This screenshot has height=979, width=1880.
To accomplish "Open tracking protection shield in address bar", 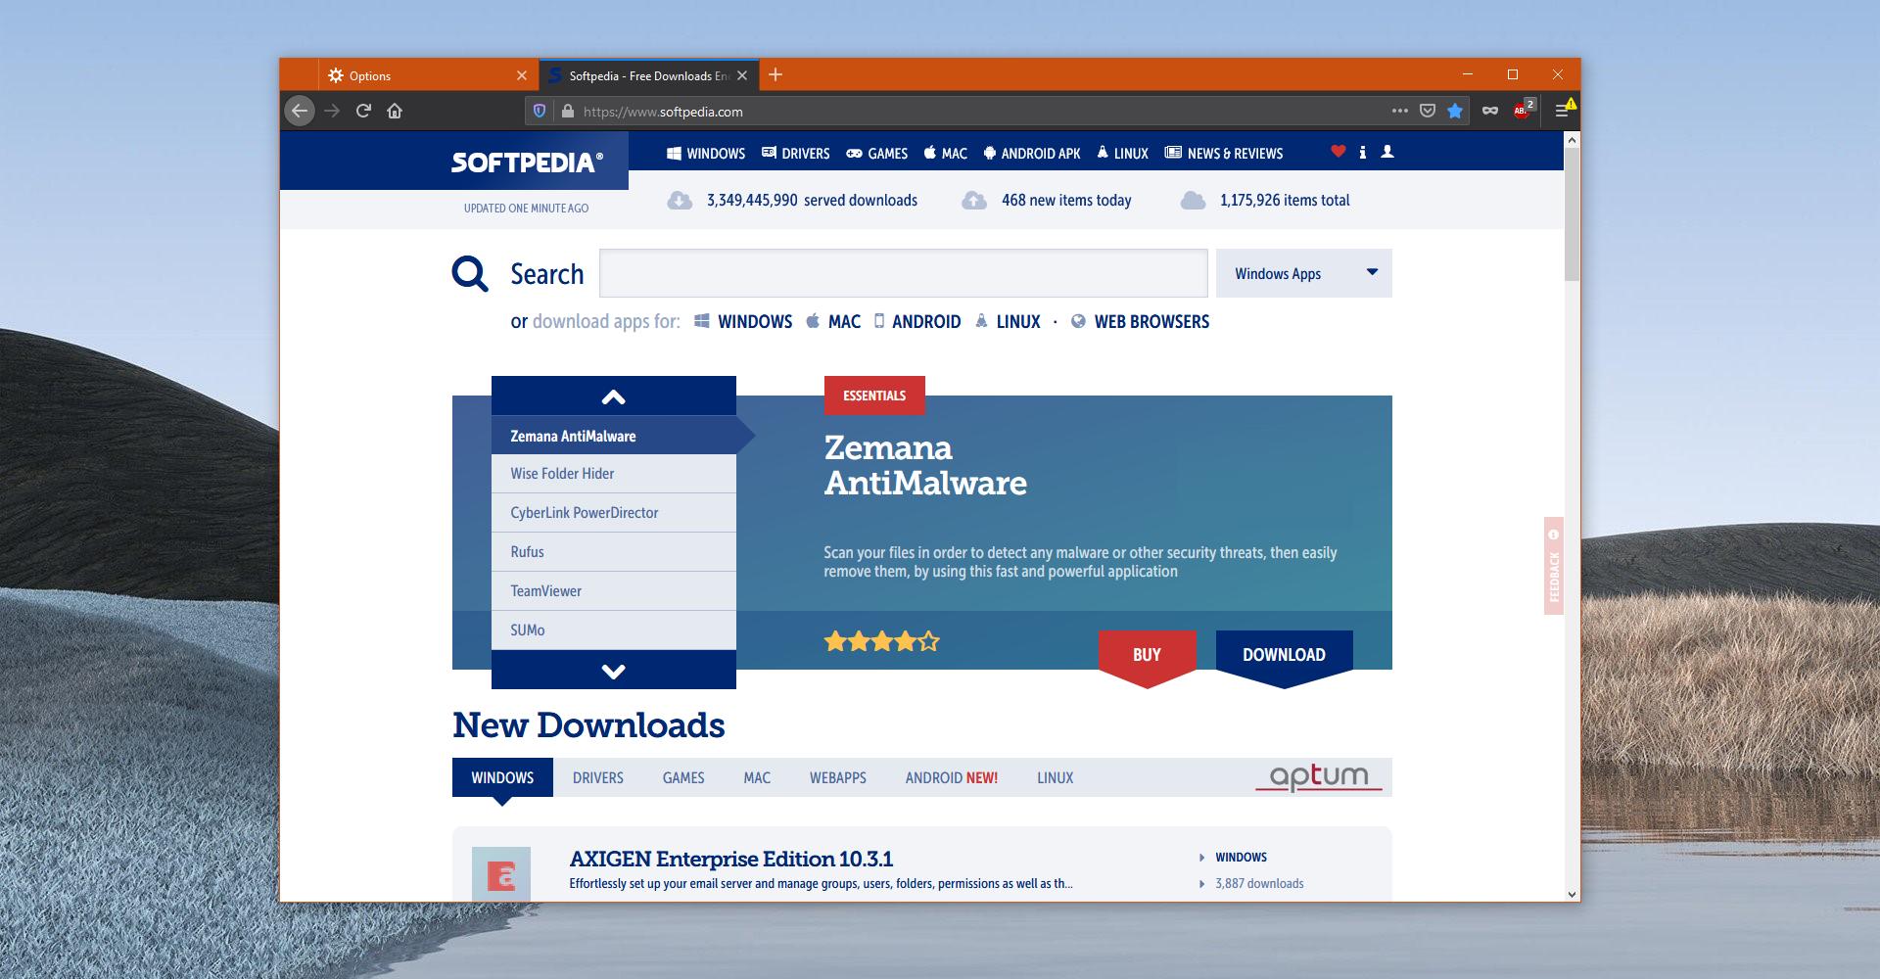I will pos(539,112).
